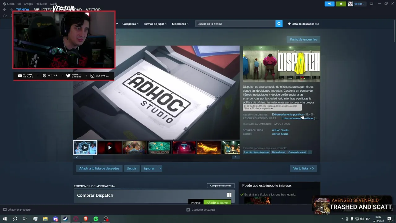Open the Vector account dropdown

357,4
